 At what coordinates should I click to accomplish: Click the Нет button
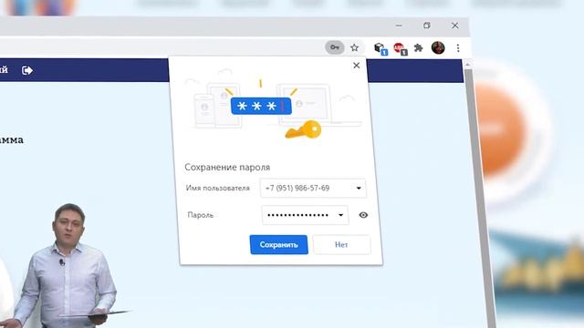341,245
